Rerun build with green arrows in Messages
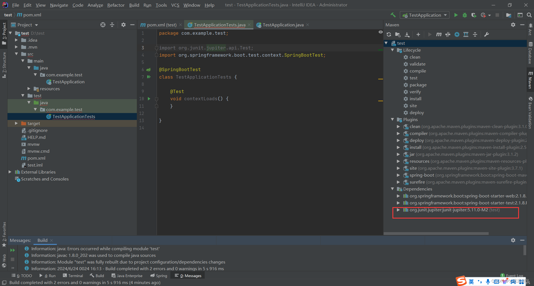The height and width of the screenshot is (286, 534). click(13, 250)
